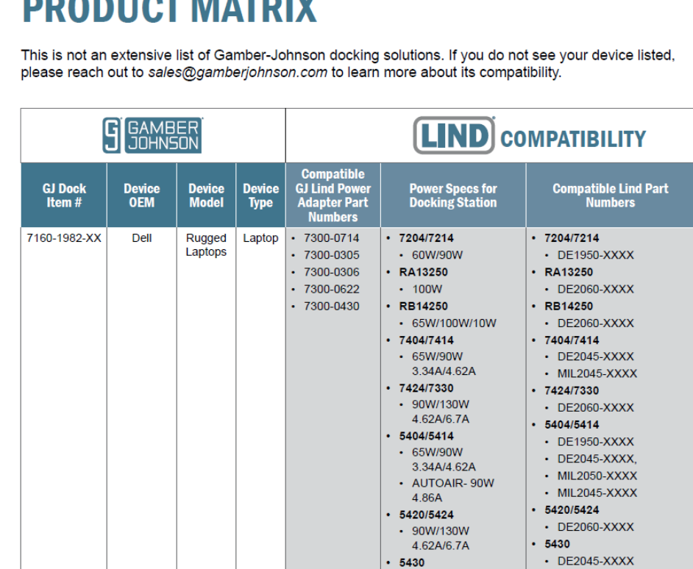
Task: Select the '100W' power spec
Action: click(427, 290)
